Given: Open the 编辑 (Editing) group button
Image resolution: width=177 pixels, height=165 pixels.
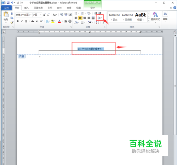Looking at the screenshot, I should click(x=165, y=17).
